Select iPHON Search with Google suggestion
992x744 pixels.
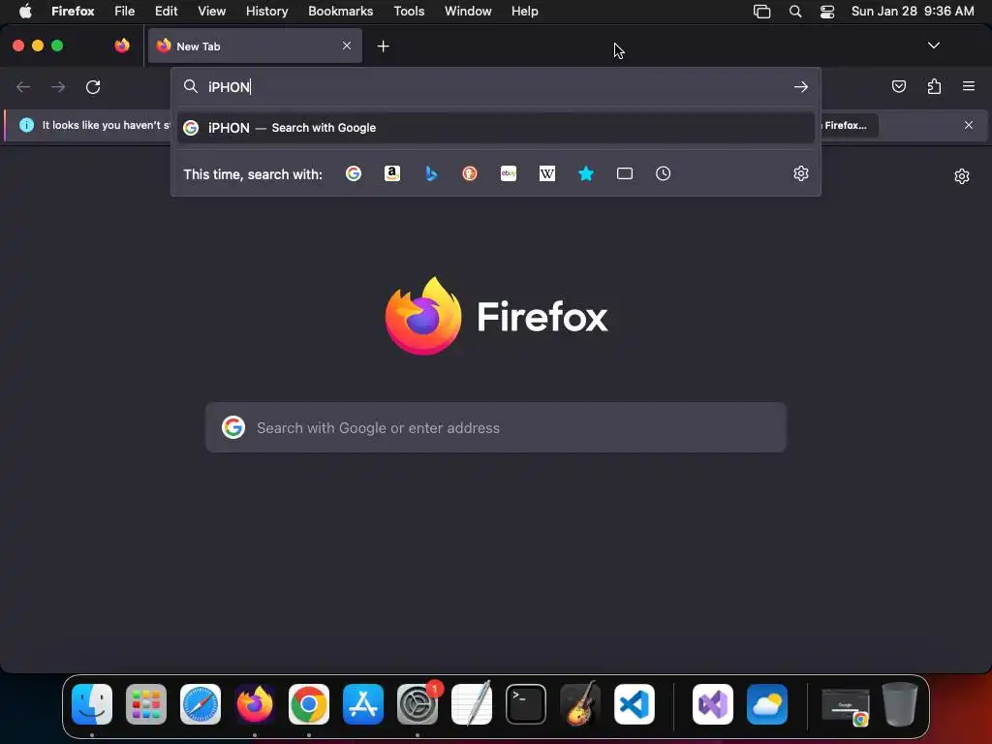pos(495,128)
